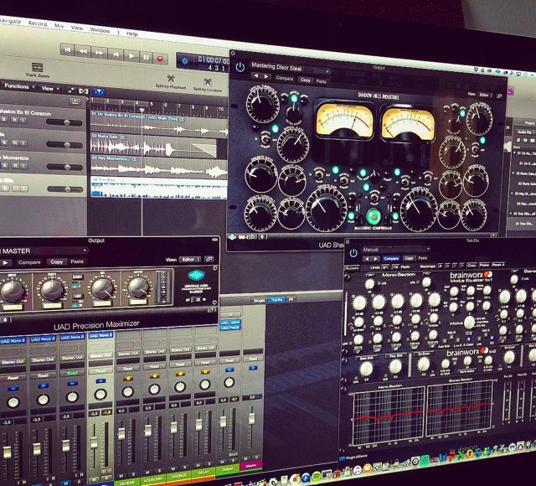Viewport: 536px width, 486px height.
Task: Open the Record menu
Action: pyautogui.click(x=38, y=23)
